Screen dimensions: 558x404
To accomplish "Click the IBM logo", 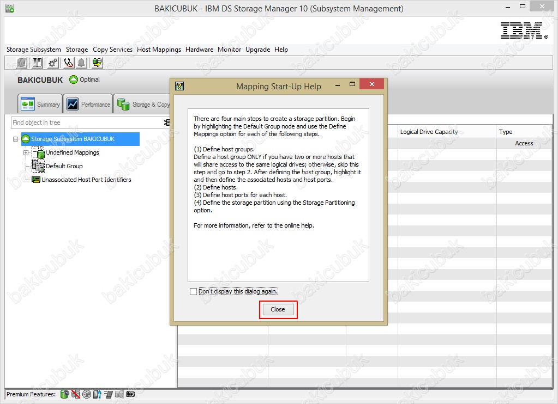I will click(524, 30).
